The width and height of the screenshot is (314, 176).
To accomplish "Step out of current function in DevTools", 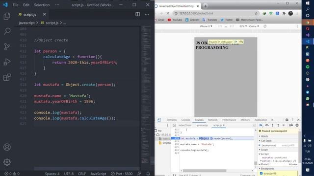I will pos(278,125).
